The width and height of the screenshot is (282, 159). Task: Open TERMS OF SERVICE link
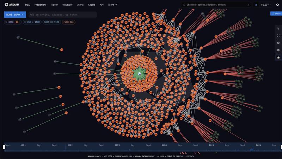175,156
